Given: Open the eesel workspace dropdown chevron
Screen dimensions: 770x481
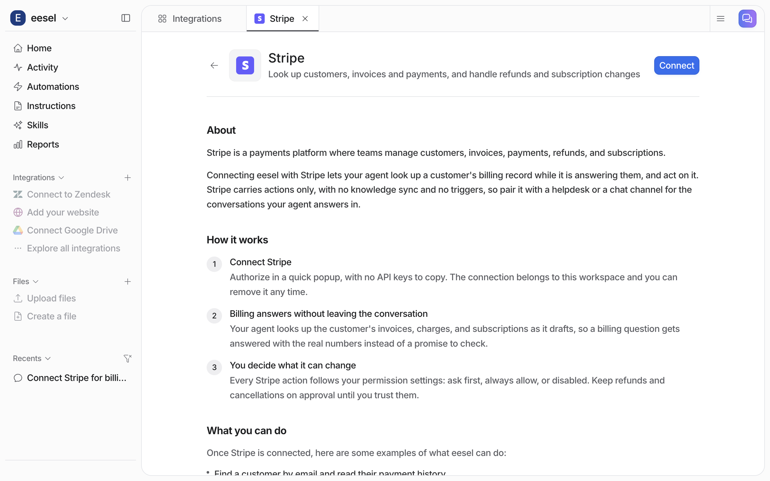Looking at the screenshot, I should coord(65,19).
